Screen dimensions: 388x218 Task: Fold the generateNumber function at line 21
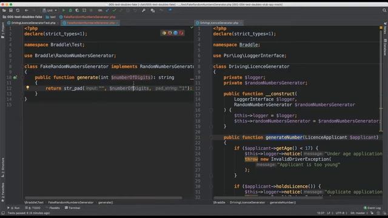click(212, 137)
